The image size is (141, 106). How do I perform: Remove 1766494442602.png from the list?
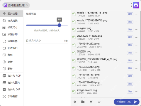[x=136, y=45]
